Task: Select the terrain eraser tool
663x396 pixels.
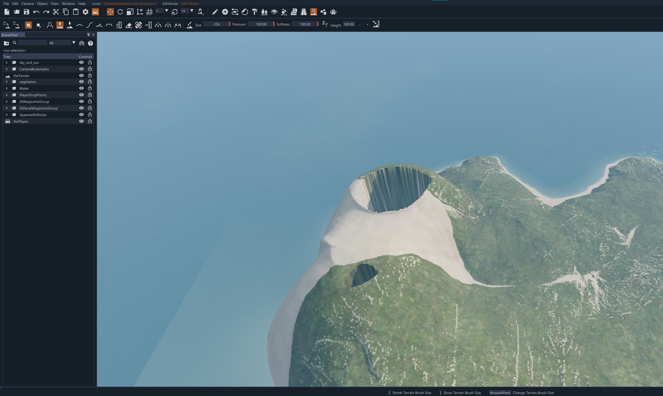Action: tap(128, 25)
